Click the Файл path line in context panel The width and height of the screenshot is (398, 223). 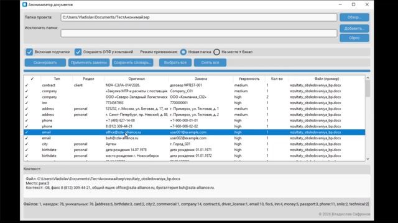coord(103,179)
